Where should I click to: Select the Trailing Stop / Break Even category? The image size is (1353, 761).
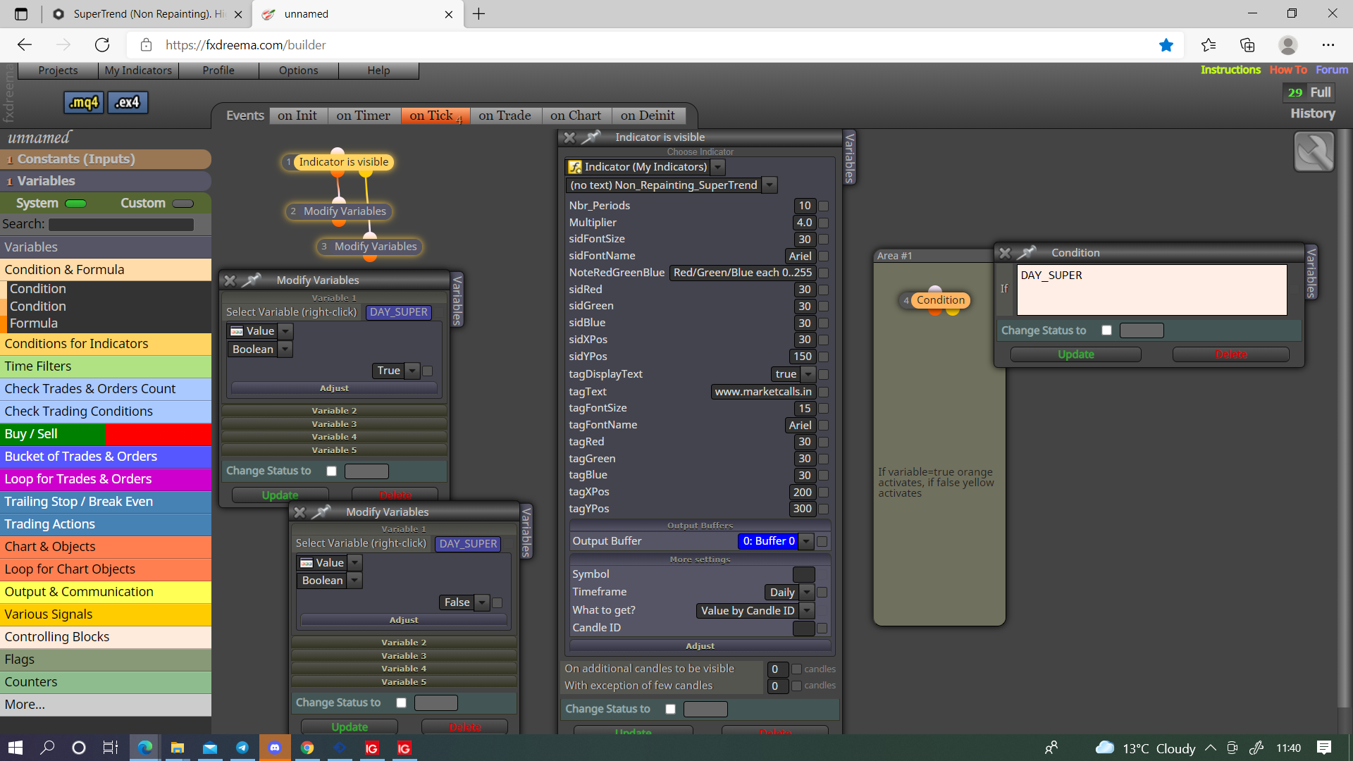pos(106,502)
